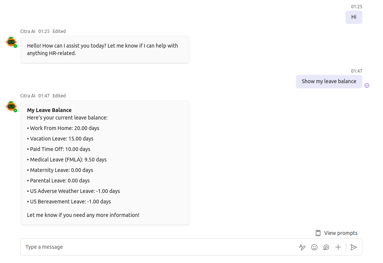
Task: Click the 'Hello! How can I assist' message card
Action: pyautogui.click(x=105, y=49)
